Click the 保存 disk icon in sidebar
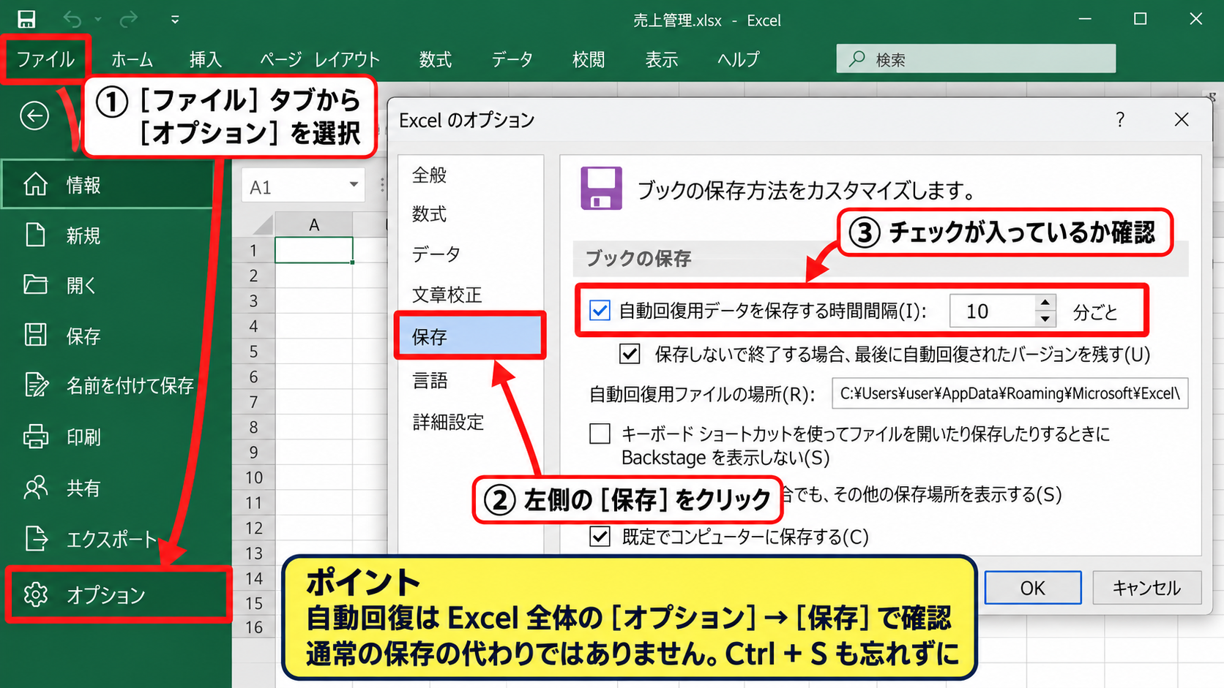This screenshot has width=1224, height=688. point(34,335)
